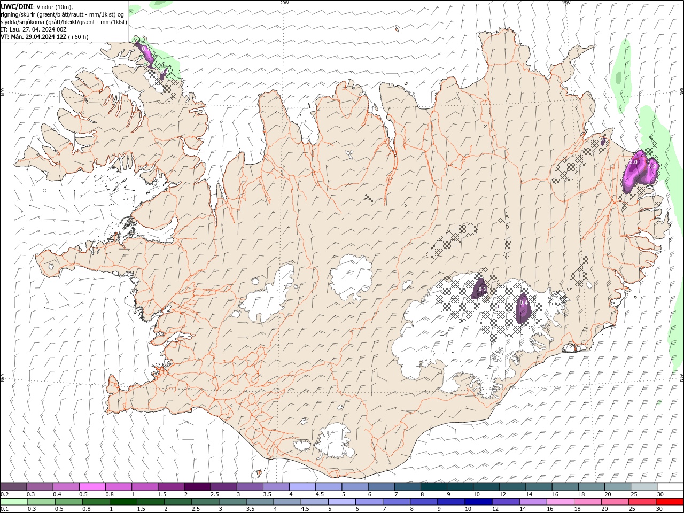Click the light lavender swatch at snow value 4
The image size is (684, 513).
[x=302, y=486]
